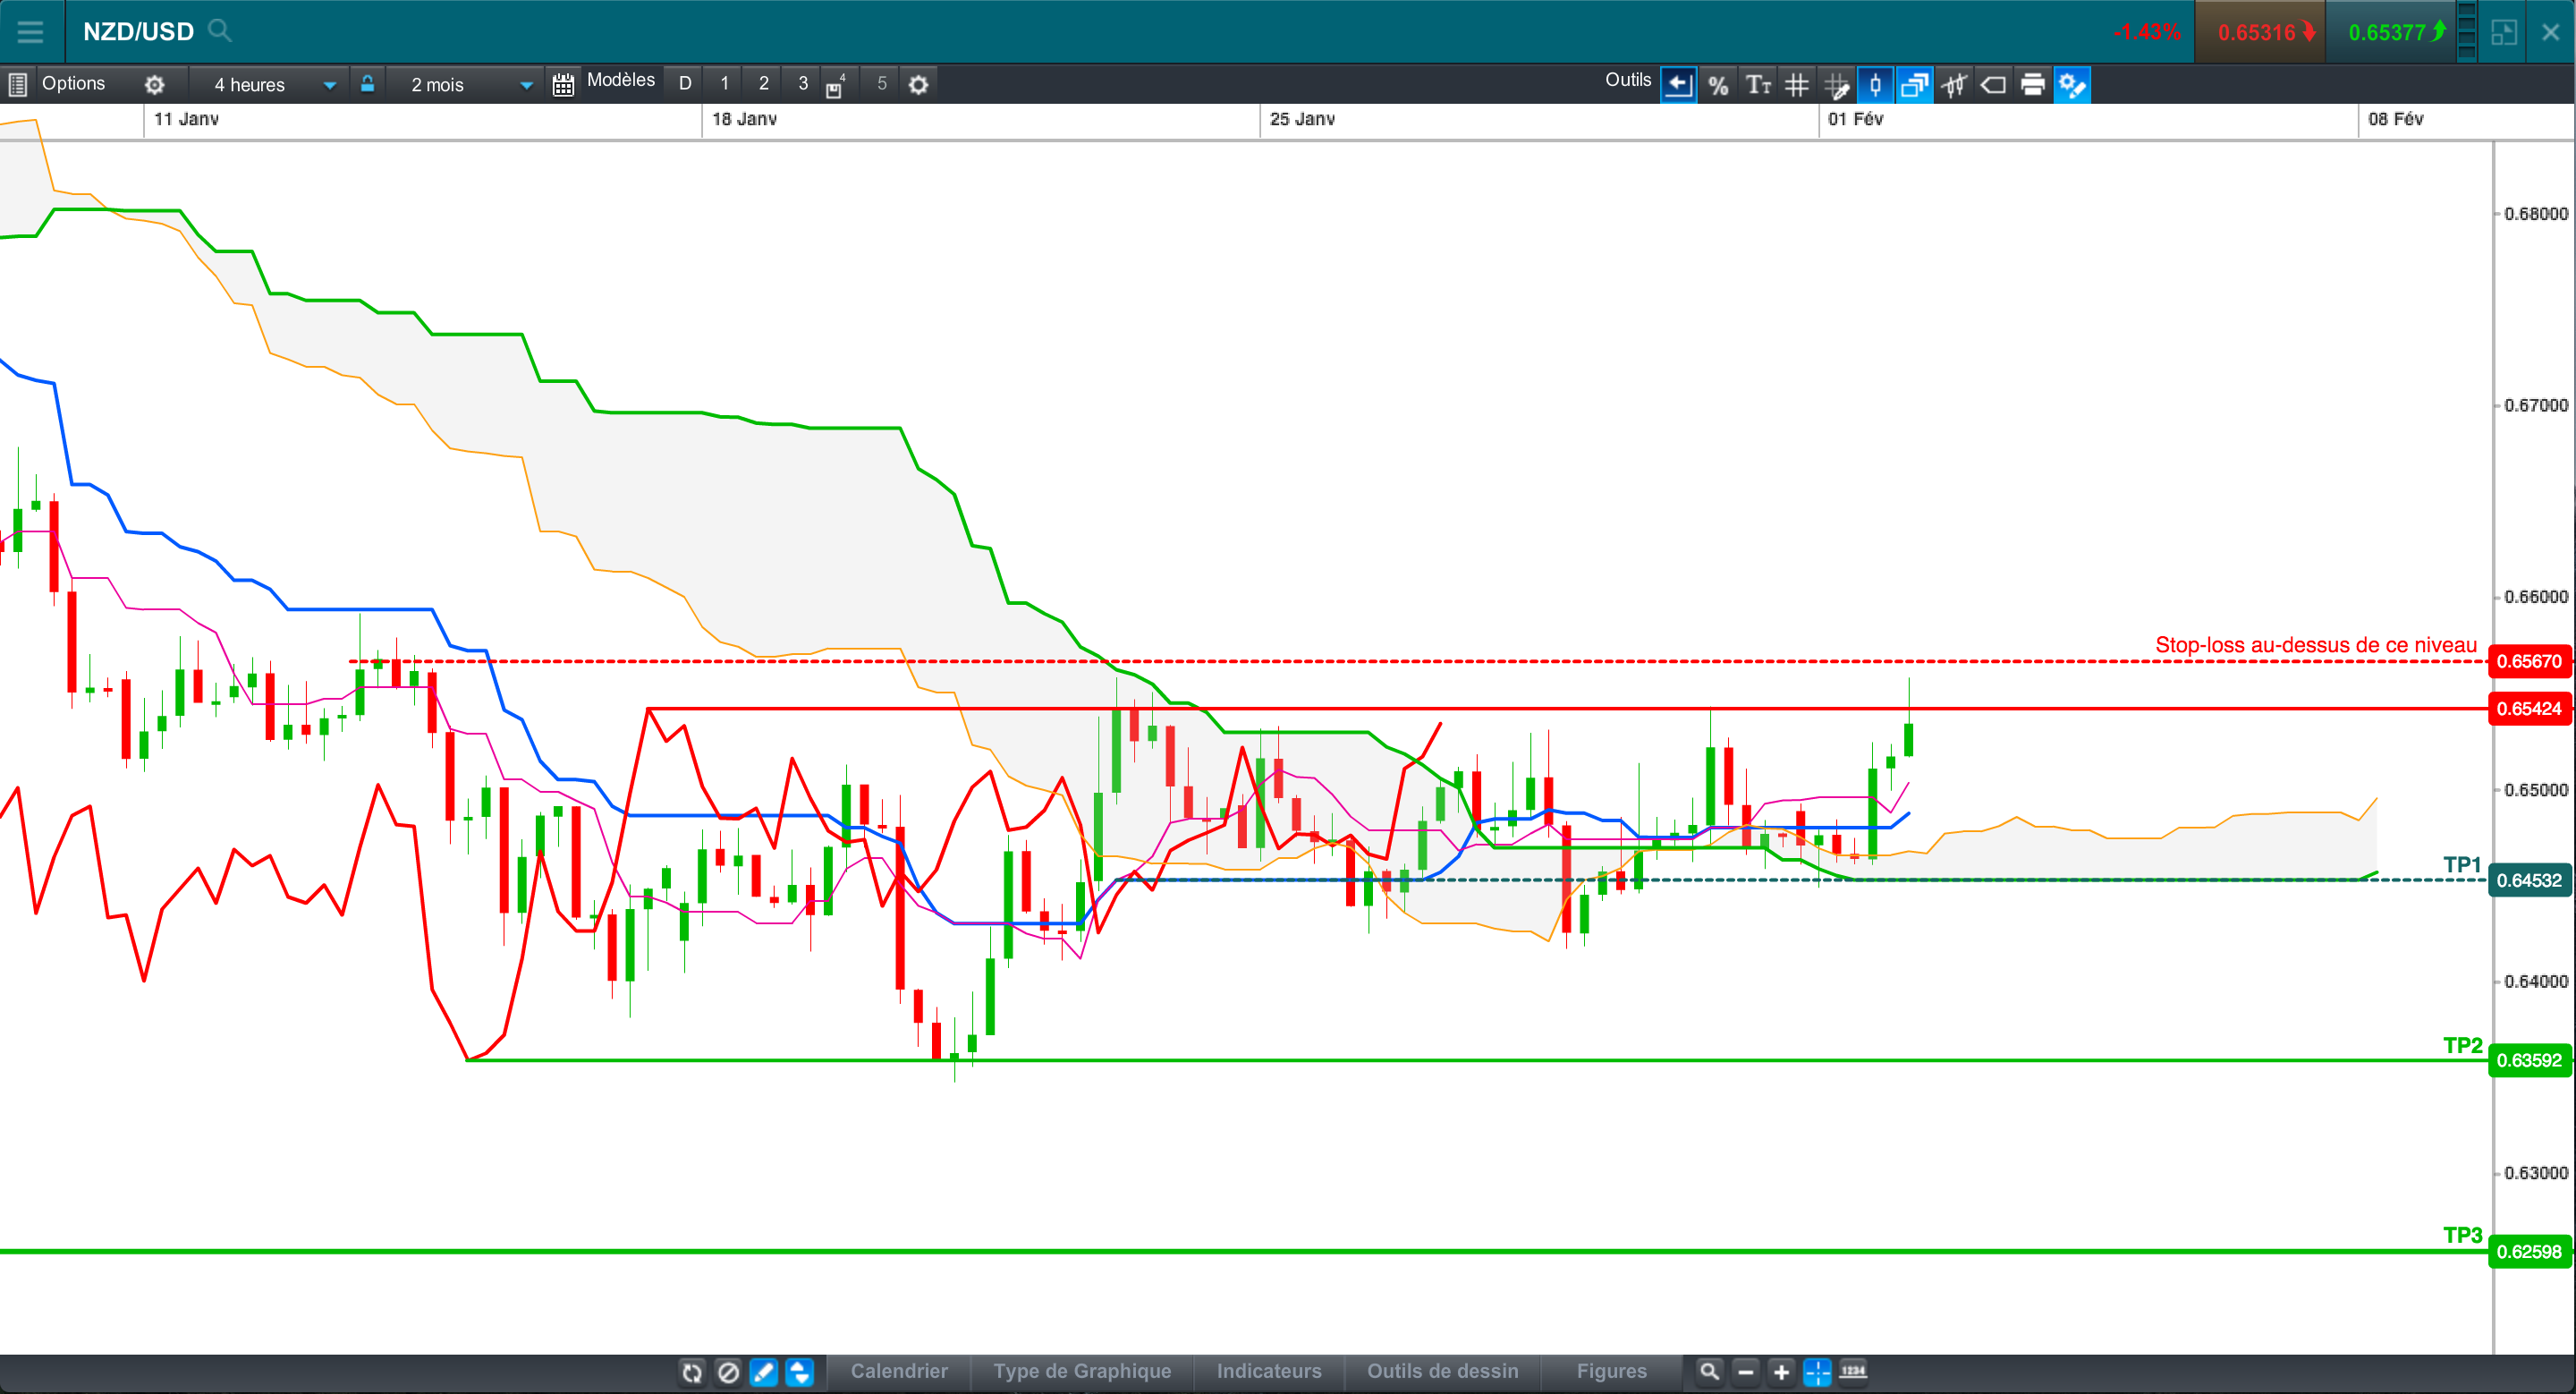
Task: Open the Outils de dessin menu
Action: pyautogui.click(x=1442, y=1371)
